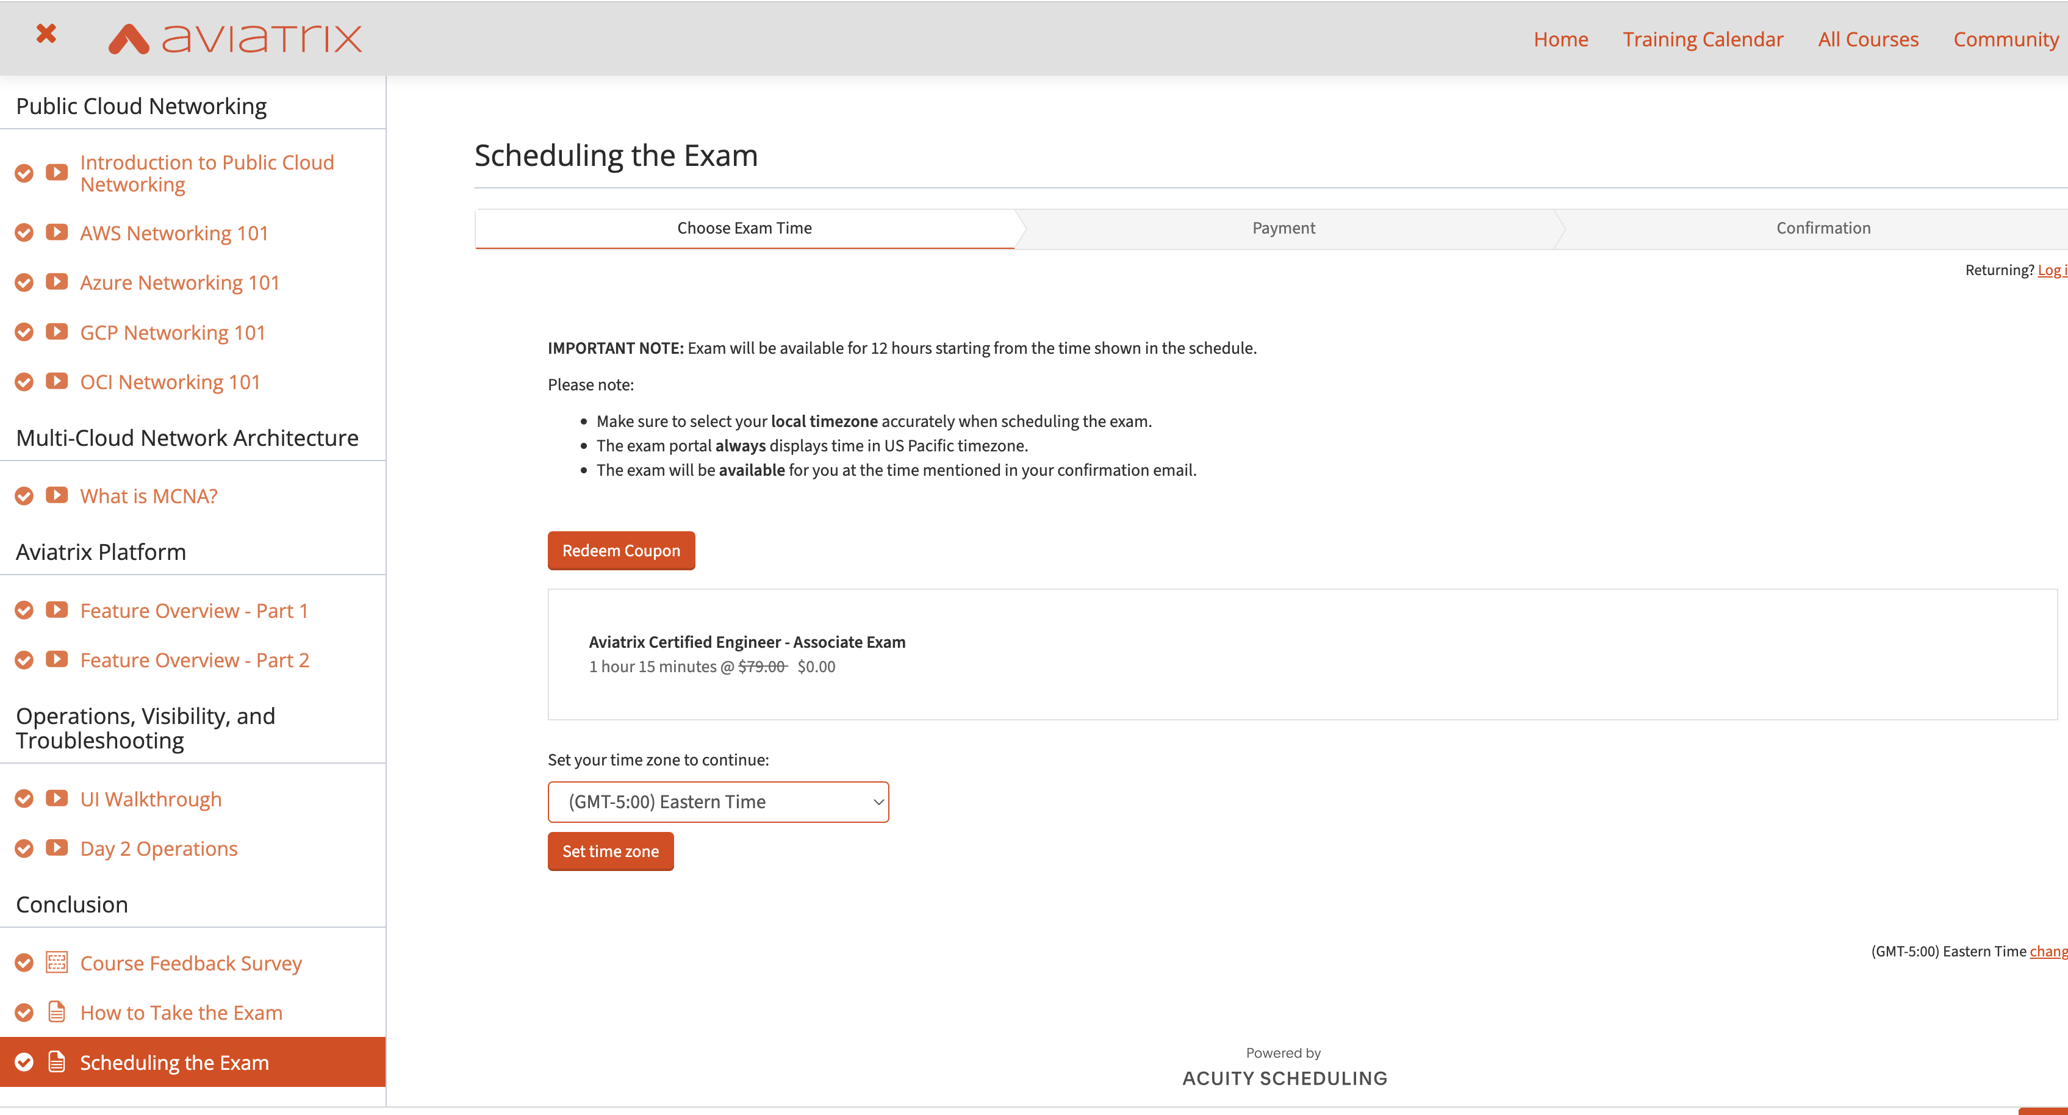Click the Log in link next to Returning?
Image resolution: width=2068 pixels, height=1115 pixels.
point(2052,271)
